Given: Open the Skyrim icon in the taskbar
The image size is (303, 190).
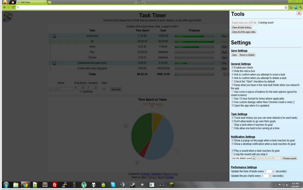Looking at the screenshot, I should coord(142,185).
